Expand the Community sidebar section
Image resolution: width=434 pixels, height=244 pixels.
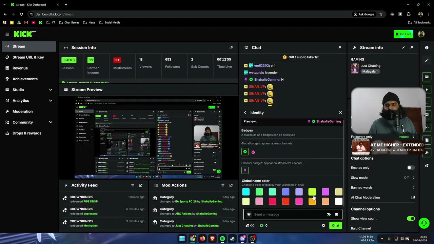[x=29, y=122]
